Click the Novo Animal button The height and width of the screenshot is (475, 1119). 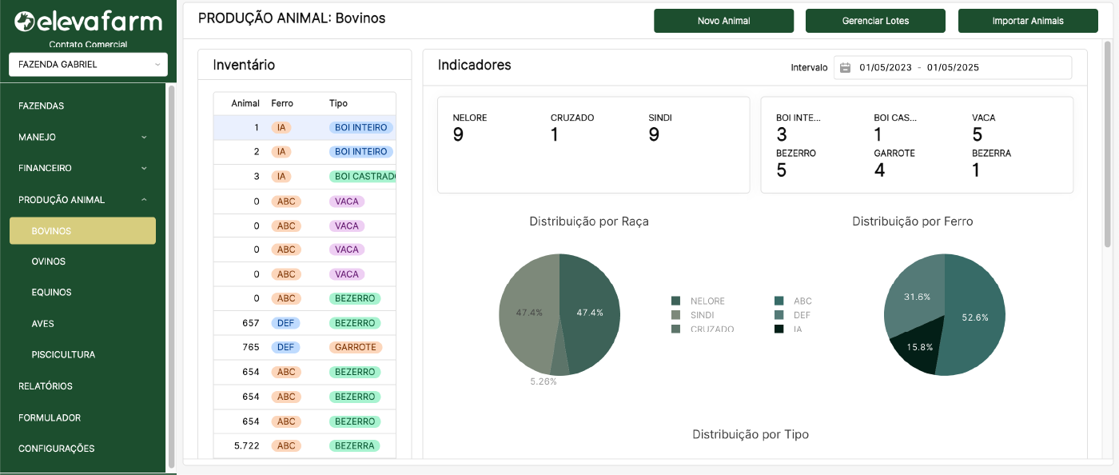[x=723, y=21]
